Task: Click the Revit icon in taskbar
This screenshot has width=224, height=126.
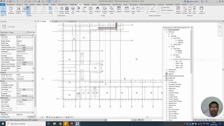Action: (x=77, y=124)
